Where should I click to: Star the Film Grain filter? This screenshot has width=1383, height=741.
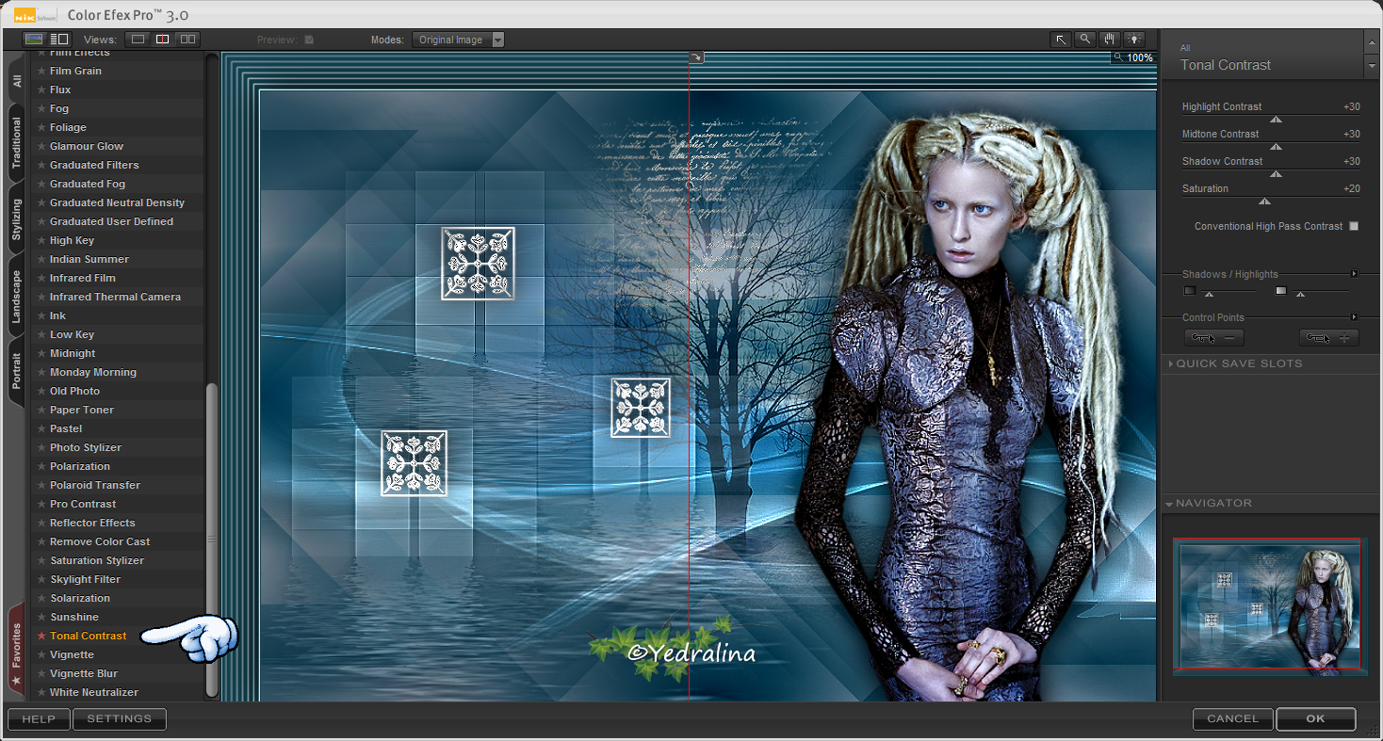click(41, 71)
